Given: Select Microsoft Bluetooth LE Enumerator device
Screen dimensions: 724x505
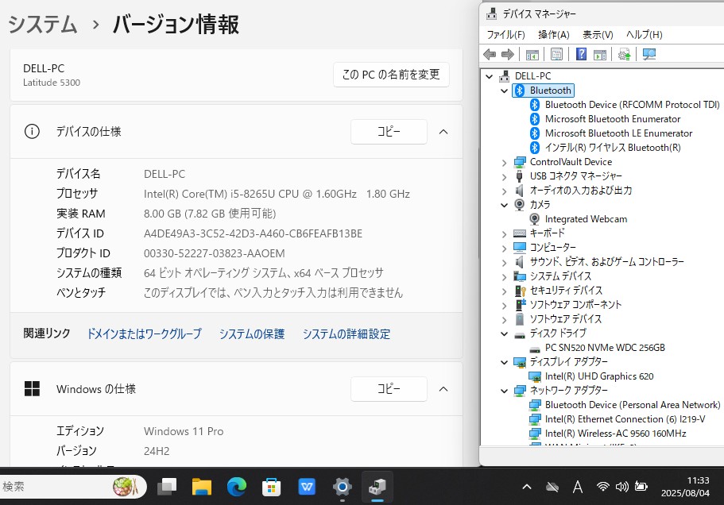Looking at the screenshot, I should [x=618, y=133].
